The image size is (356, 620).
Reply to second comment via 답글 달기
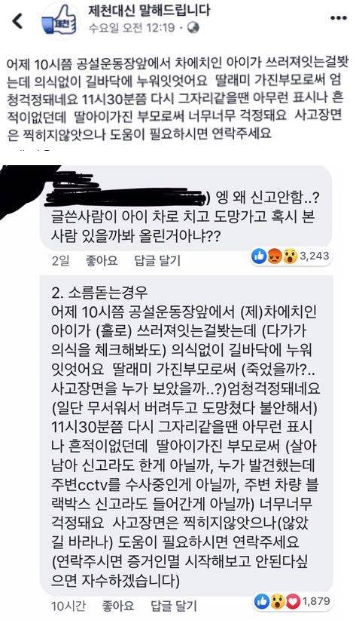pos(174,606)
